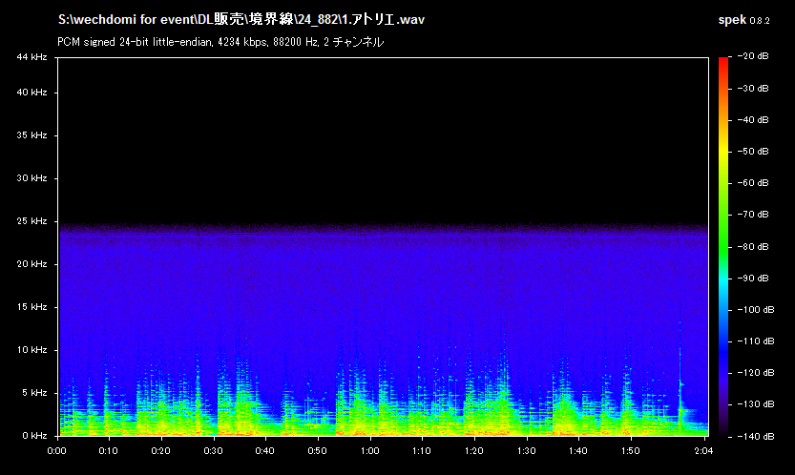The image size is (795, 475).
Task: Click the -80 dB legend label
Action: (x=753, y=246)
